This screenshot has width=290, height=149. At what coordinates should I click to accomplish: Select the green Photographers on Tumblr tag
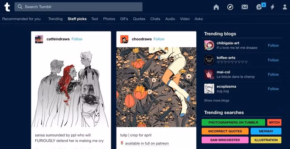coord(233,123)
